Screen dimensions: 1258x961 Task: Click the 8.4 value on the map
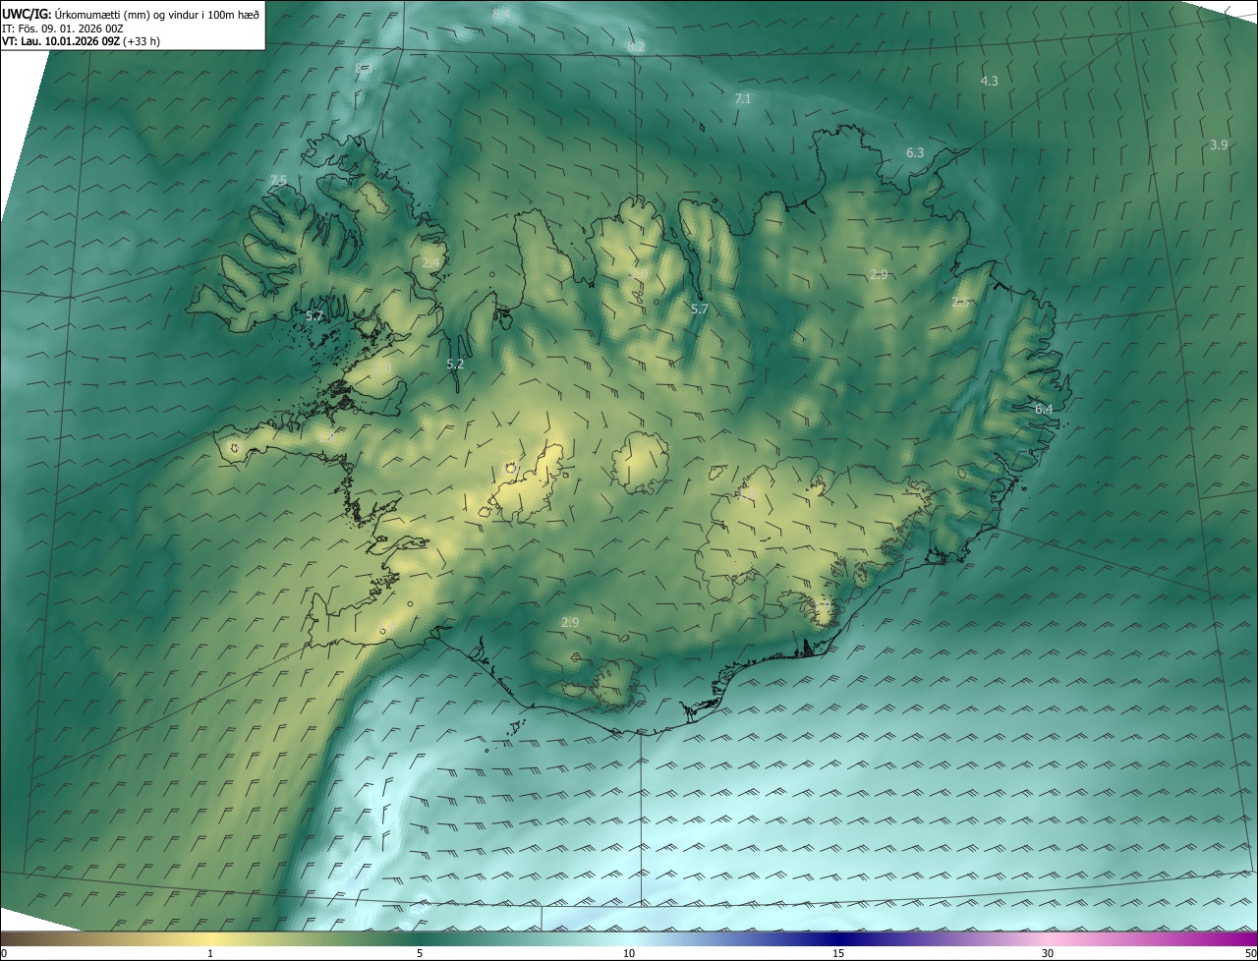point(500,14)
